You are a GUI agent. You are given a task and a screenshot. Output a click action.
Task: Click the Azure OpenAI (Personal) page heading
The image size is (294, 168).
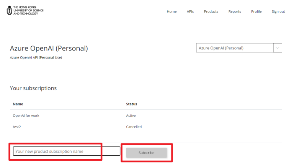(49, 49)
